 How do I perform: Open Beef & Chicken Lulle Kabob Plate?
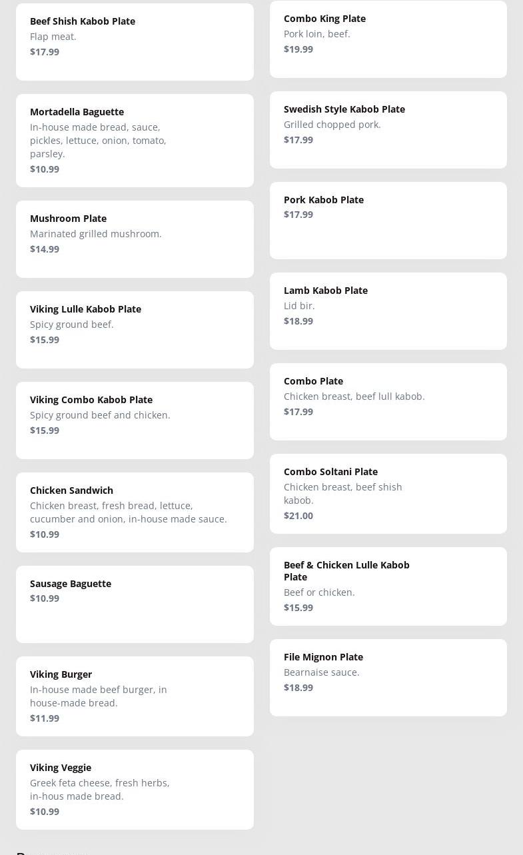pyautogui.click(x=388, y=586)
